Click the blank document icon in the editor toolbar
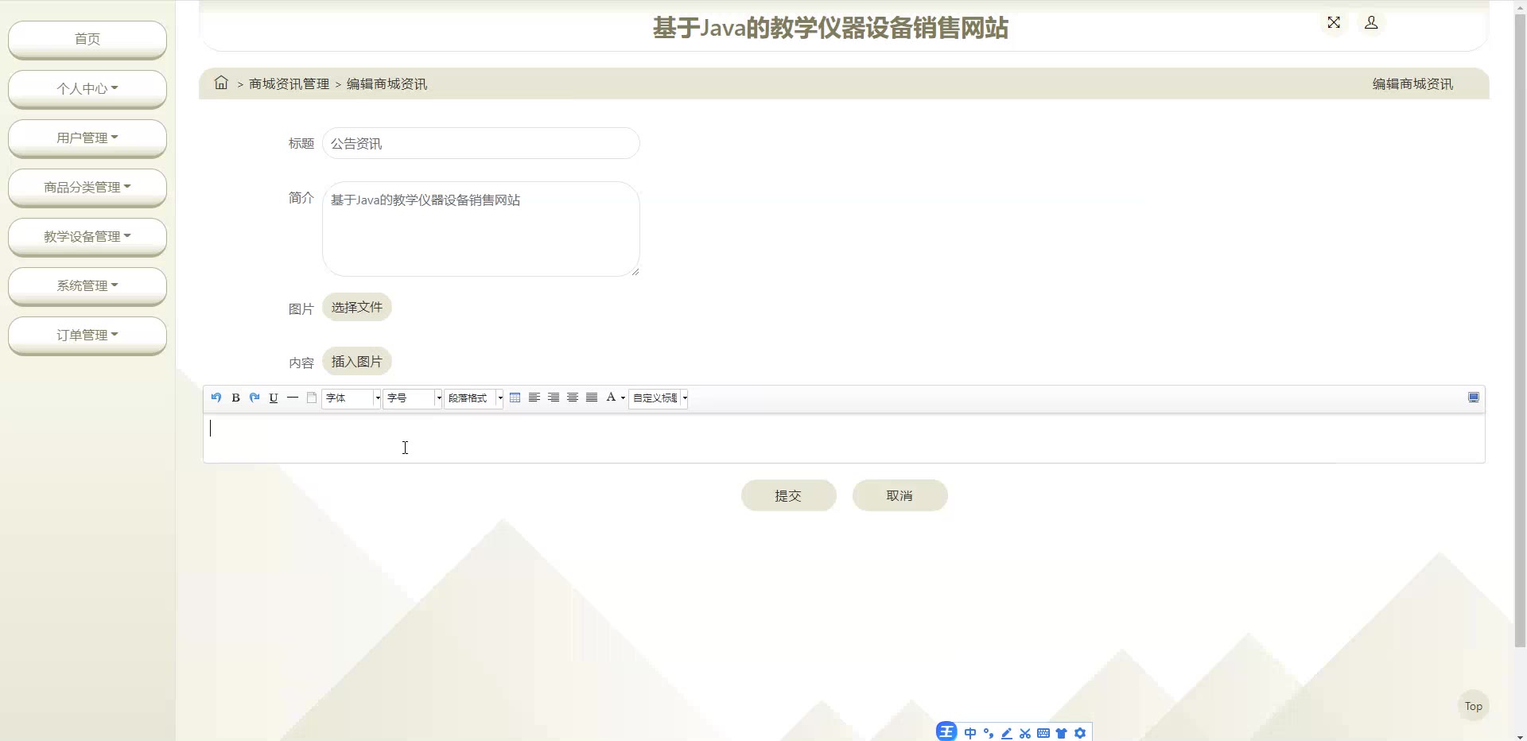This screenshot has height=741, width=1527. [x=312, y=398]
